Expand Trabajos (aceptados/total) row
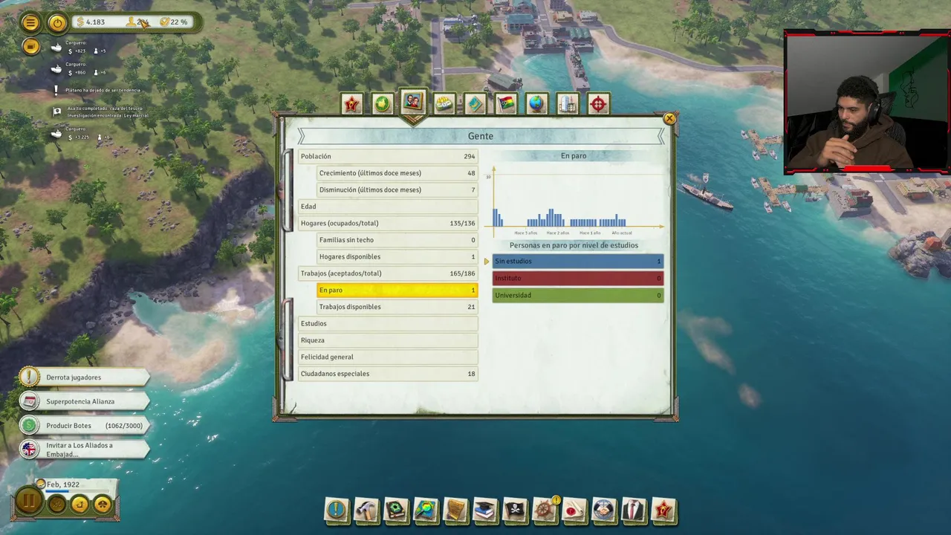The image size is (951, 535). [388, 273]
